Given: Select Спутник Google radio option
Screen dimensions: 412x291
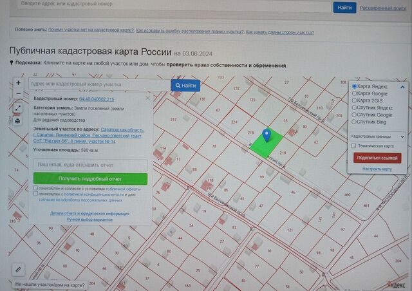Looking at the screenshot, I should 354,115.
